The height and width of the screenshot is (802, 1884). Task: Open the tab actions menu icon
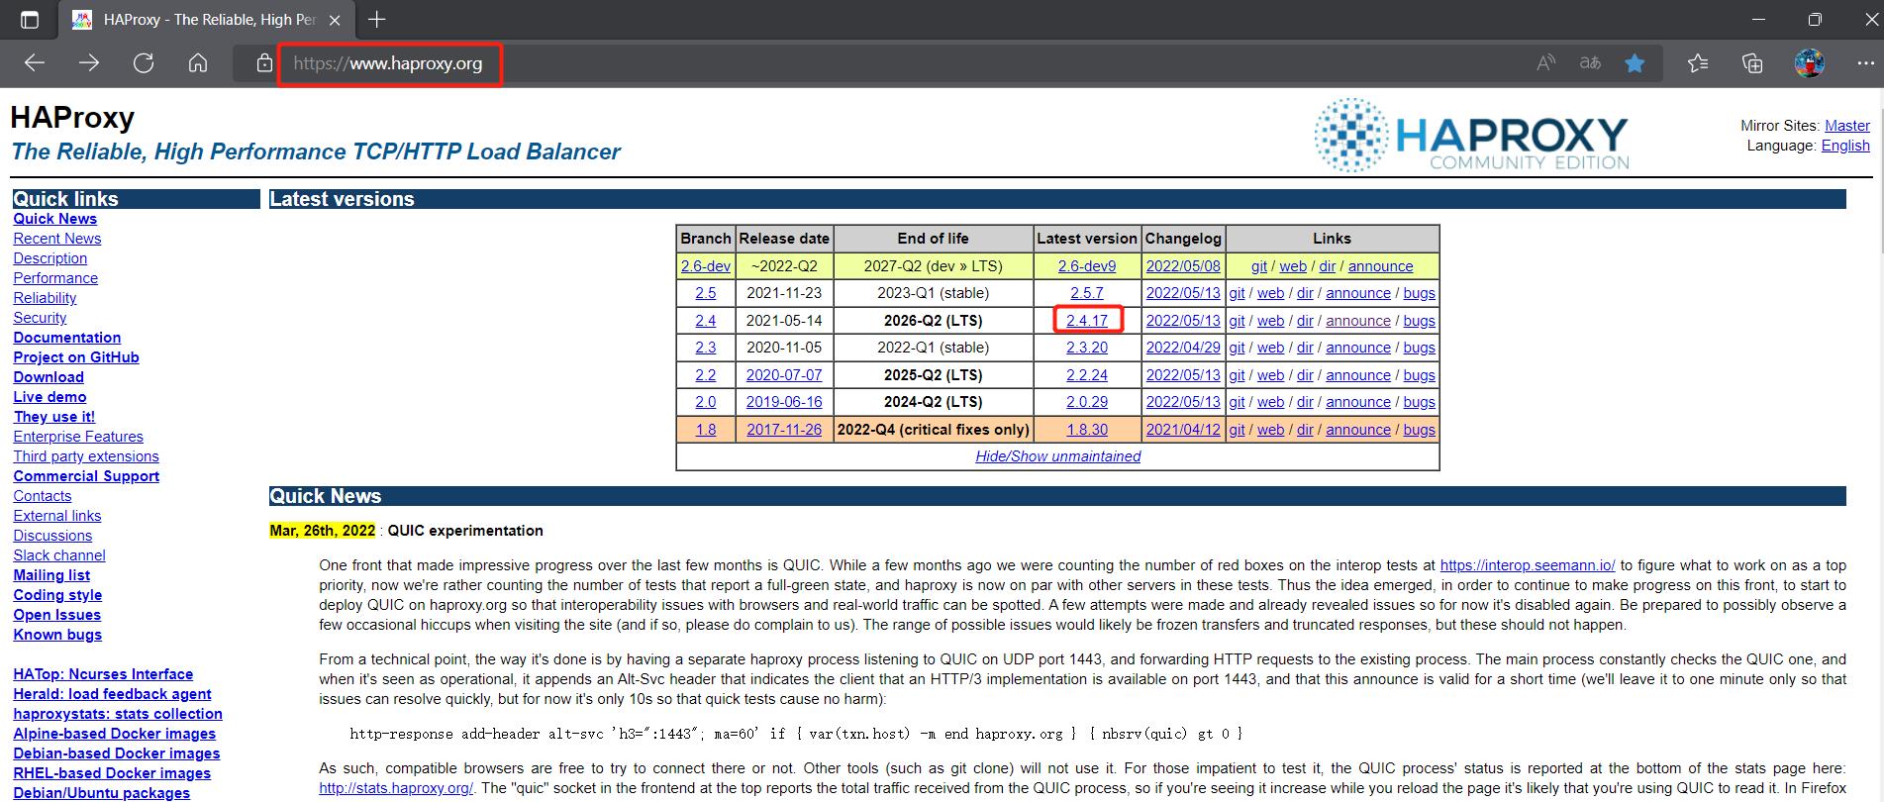pyautogui.click(x=30, y=19)
